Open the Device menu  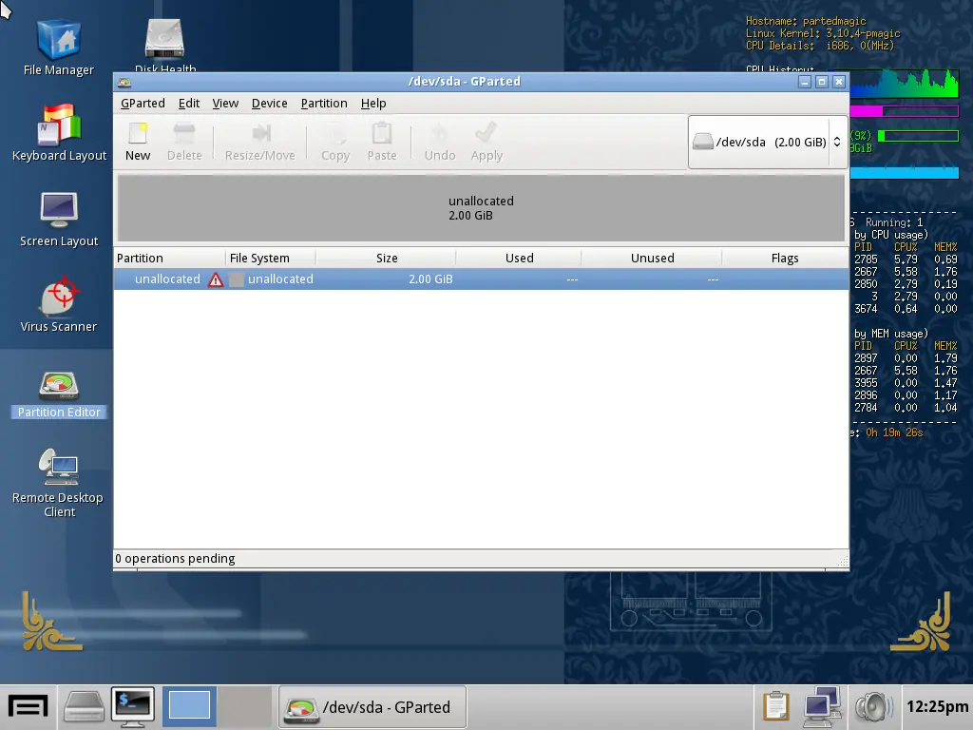pos(269,103)
